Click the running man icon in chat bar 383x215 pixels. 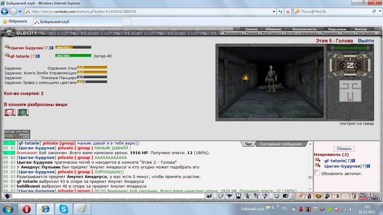click(x=247, y=196)
